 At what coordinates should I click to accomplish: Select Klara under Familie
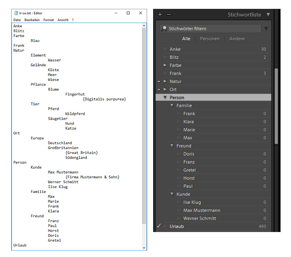pyautogui.click(x=214, y=122)
